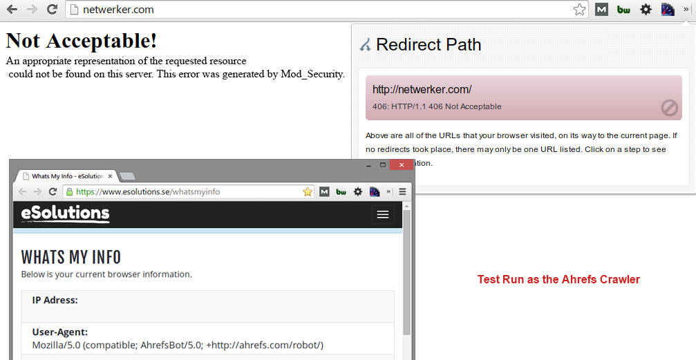The width and height of the screenshot is (696, 360).
Task: Click the eSolutions logo link
Action: pos(65,214)
